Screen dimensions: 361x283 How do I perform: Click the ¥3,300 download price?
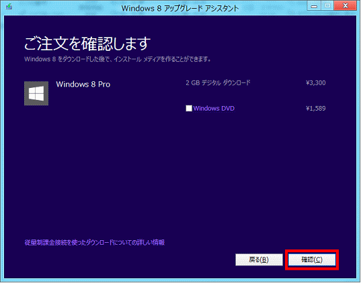[x=316, y=83]
